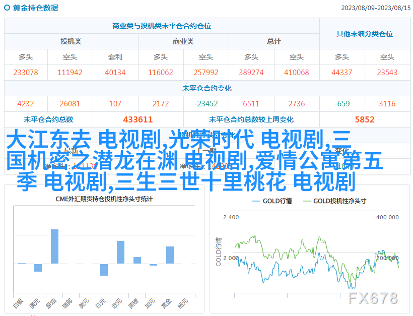413x316 pixels.
Task: Click the 433611 total open interest value
Action: coord(137,119)
